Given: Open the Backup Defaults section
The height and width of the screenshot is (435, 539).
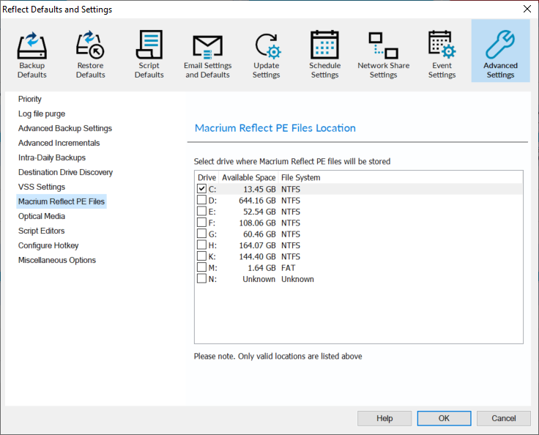Looking at the screenshot, I should pyautogui.click(x=32, y=54).
